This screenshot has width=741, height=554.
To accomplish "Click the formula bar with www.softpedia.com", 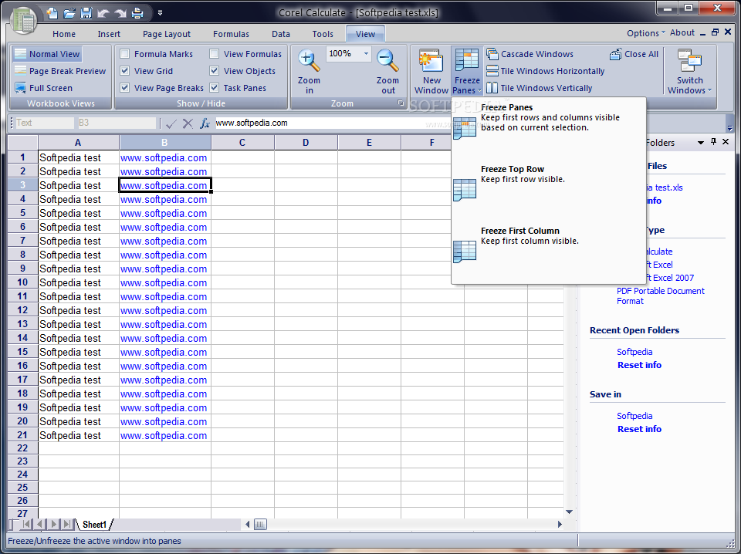I will pos(332,123).
